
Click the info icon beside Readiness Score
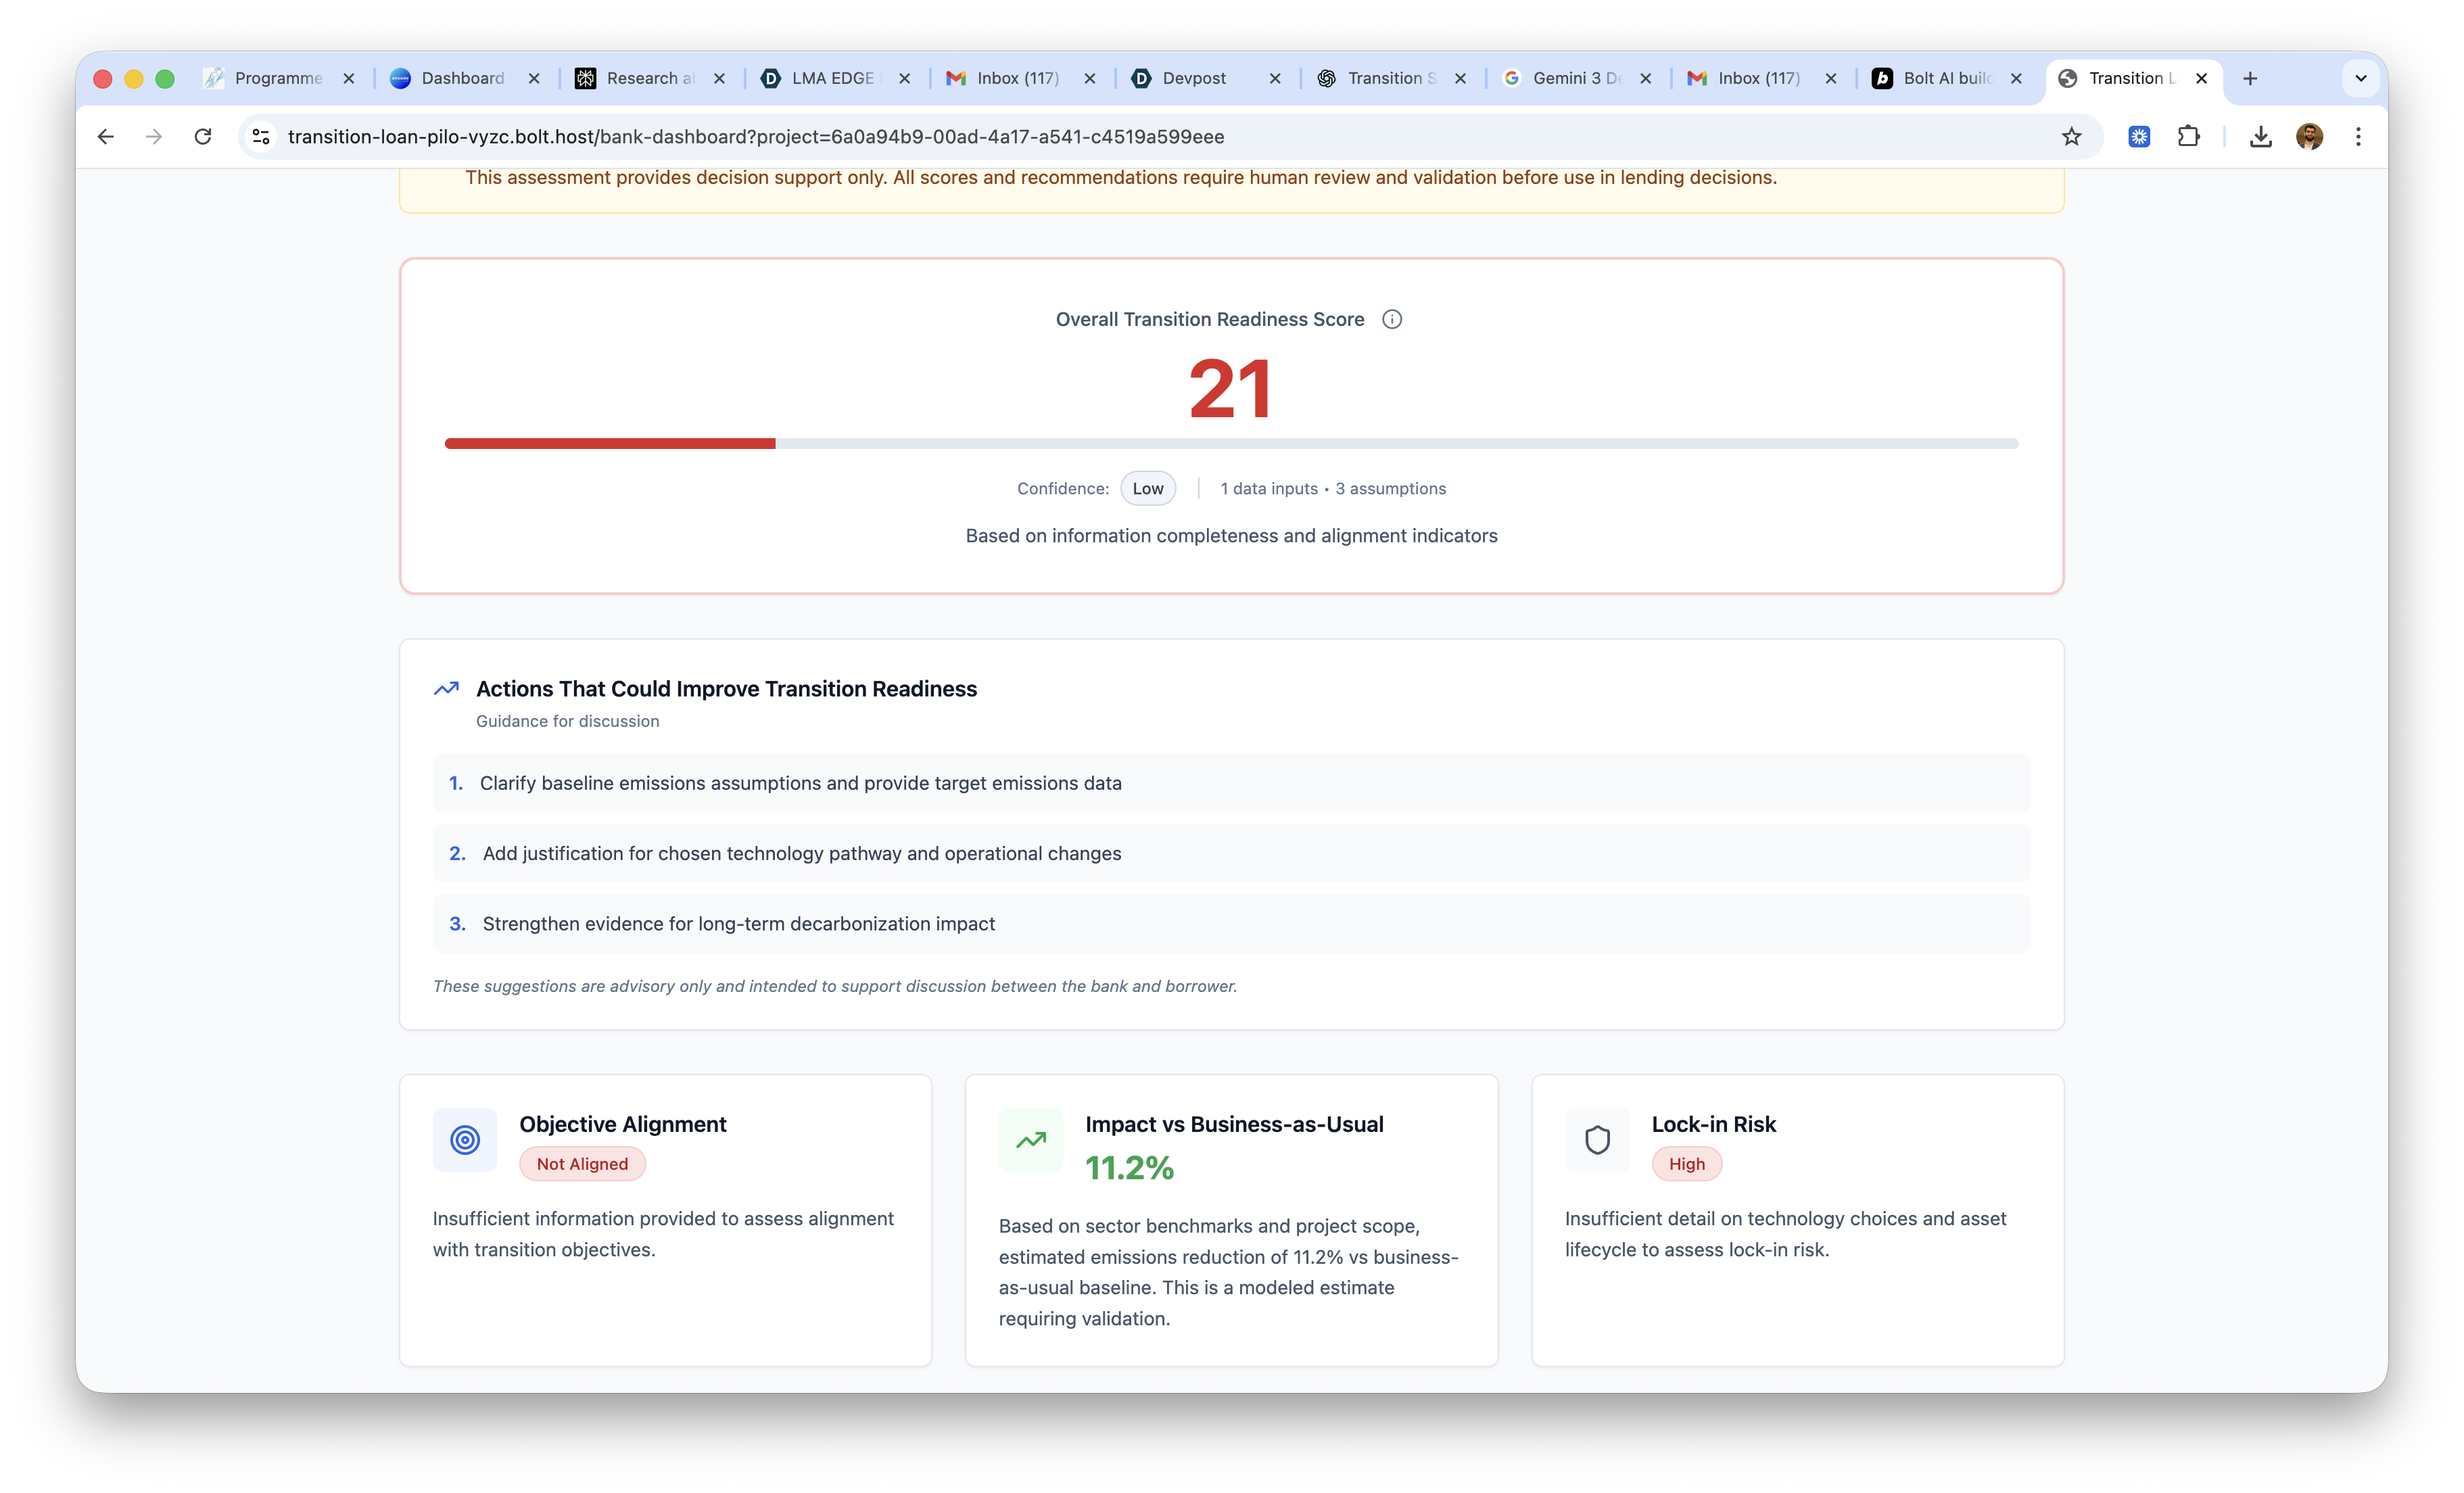[1391, 319]
